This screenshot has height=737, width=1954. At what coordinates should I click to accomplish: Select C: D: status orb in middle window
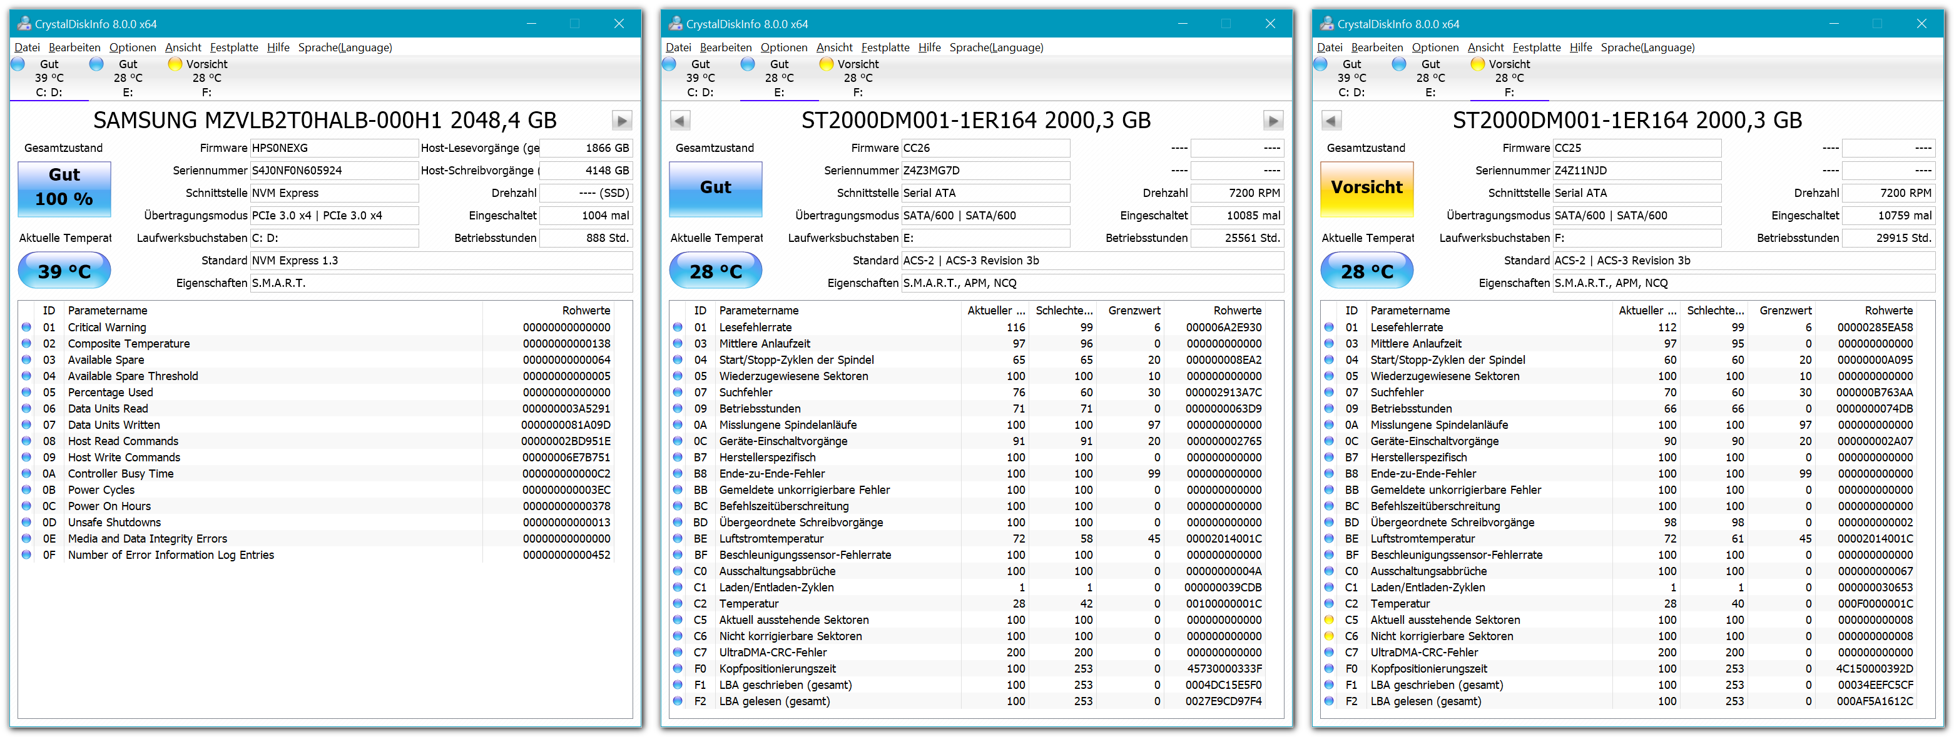669,64
